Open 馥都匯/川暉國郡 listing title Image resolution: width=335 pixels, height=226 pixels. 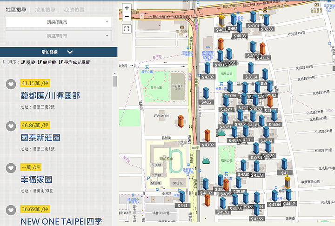click(50, 96)
